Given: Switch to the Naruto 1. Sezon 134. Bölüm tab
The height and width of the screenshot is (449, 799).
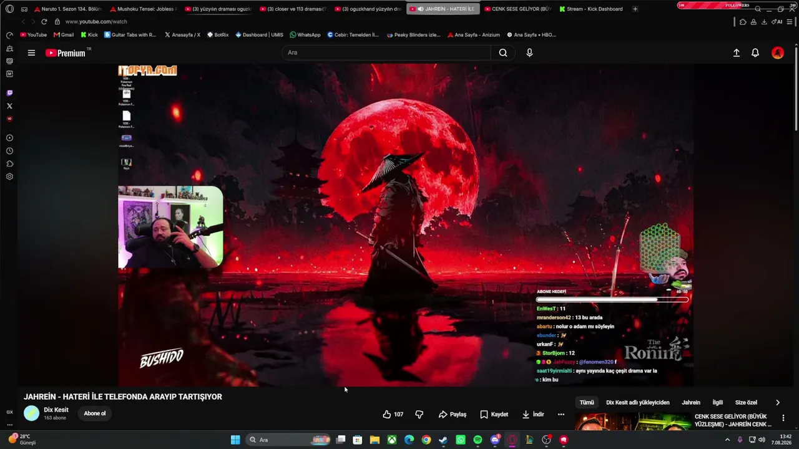Looking at the screenshot, I should 68,9.
